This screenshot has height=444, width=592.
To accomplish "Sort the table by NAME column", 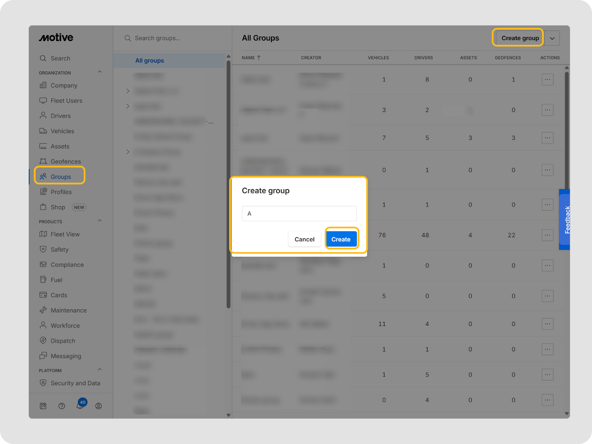I will 251,58.
